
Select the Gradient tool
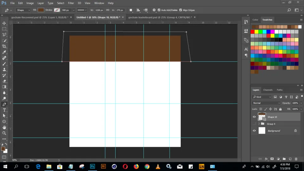(4, 87)
